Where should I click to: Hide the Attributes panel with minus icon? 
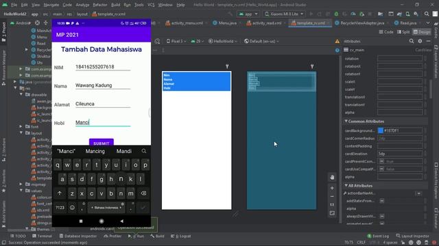tap(428, 41)
